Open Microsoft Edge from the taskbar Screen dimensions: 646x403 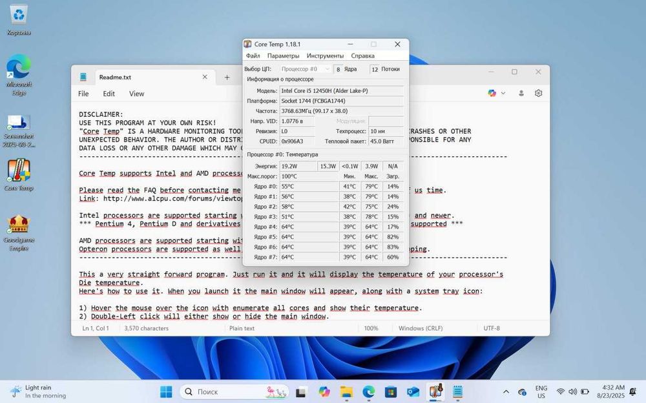coord(369,391)
